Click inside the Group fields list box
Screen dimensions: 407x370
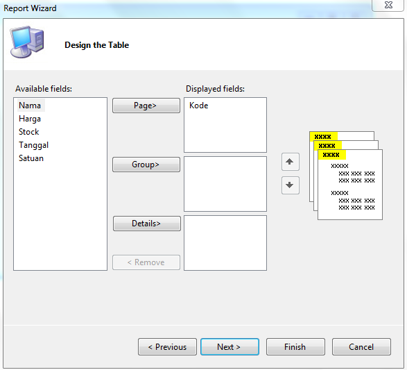pos(225,184)
